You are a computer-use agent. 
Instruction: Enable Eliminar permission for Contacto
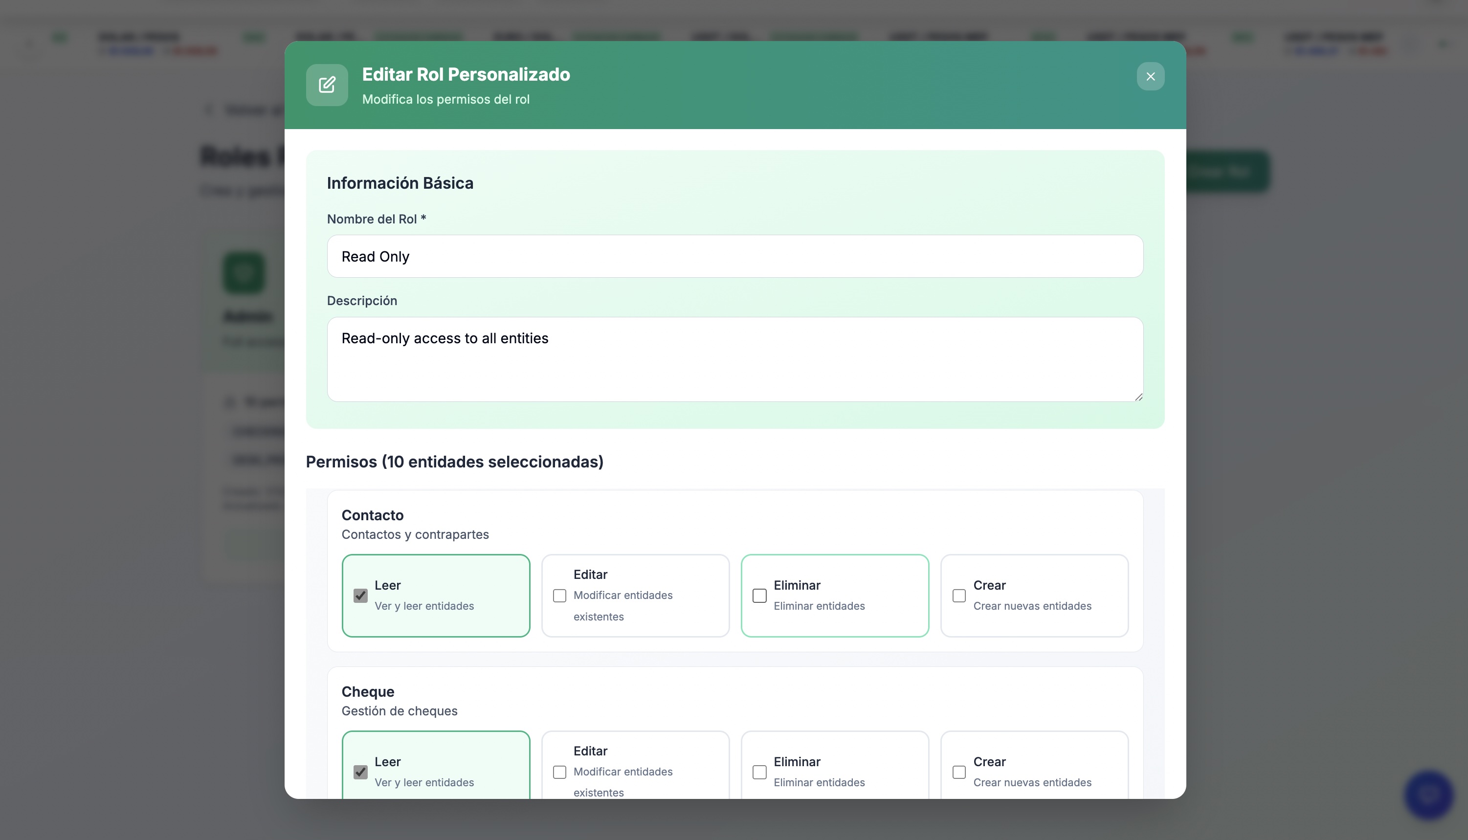point(759,595)
